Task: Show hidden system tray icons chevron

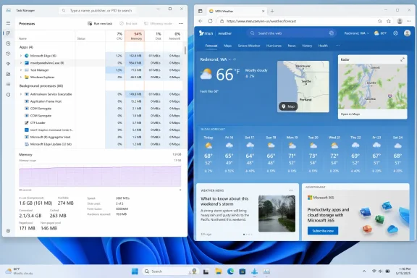Action: (x=364, y=271)
